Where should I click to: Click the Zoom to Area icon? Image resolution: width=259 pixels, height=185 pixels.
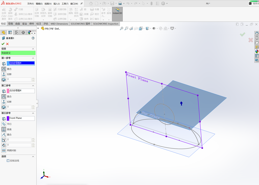tap(126, 29)
